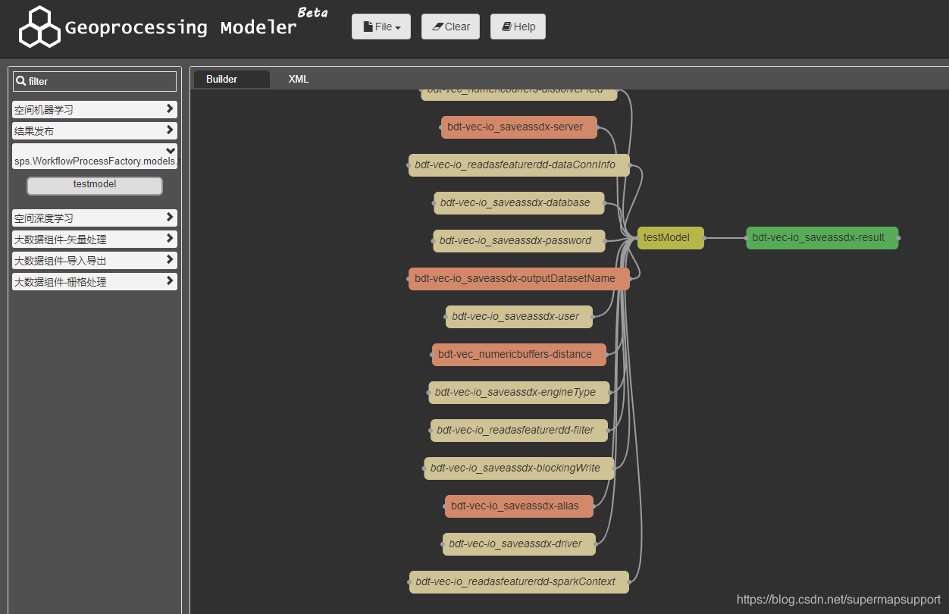Click the filter search field
This screenshot has width=949, height=614.
[x=95, y=81]
